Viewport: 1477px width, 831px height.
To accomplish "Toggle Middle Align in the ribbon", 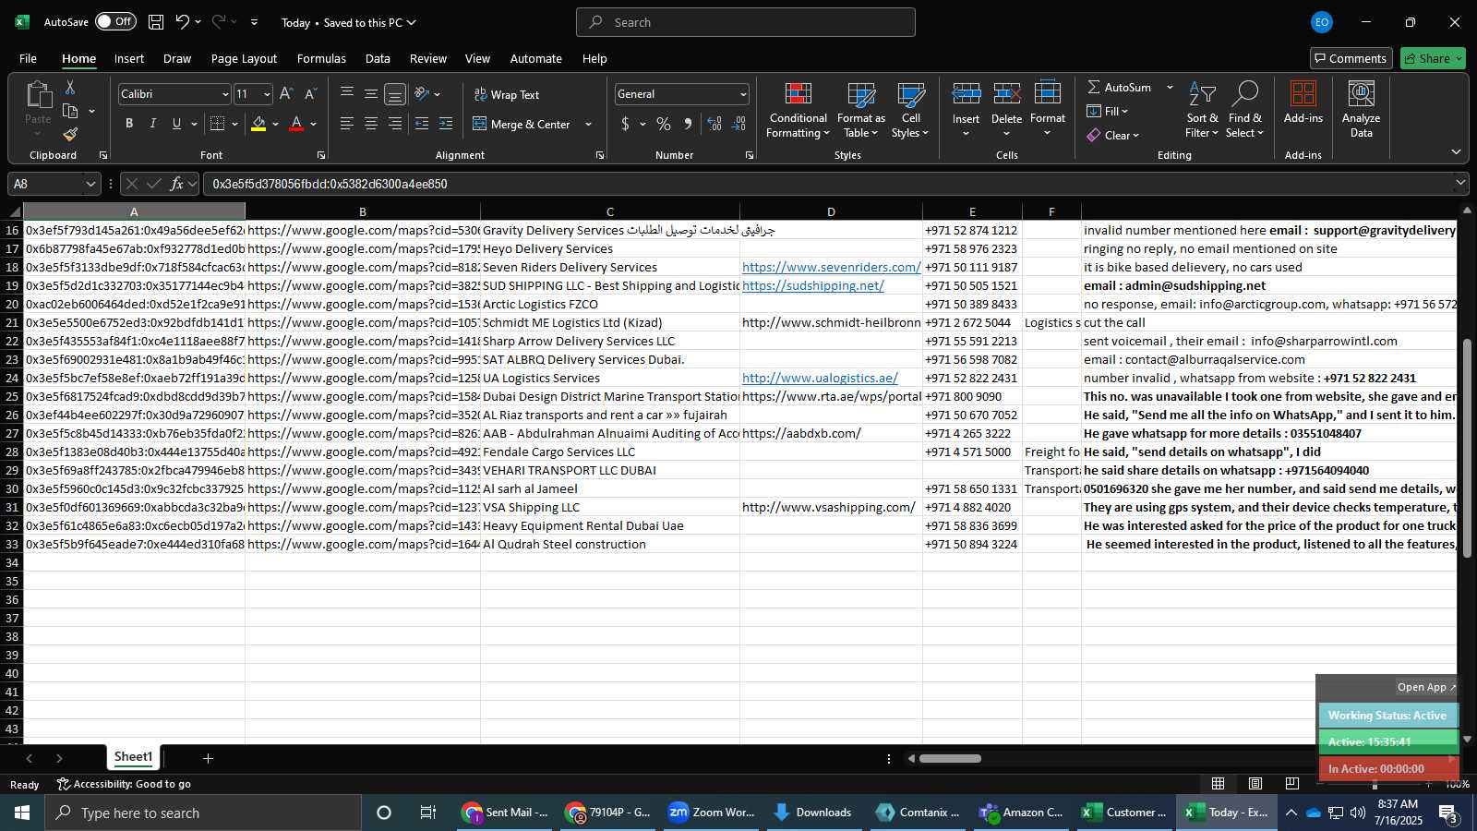I will click(371, 94).
